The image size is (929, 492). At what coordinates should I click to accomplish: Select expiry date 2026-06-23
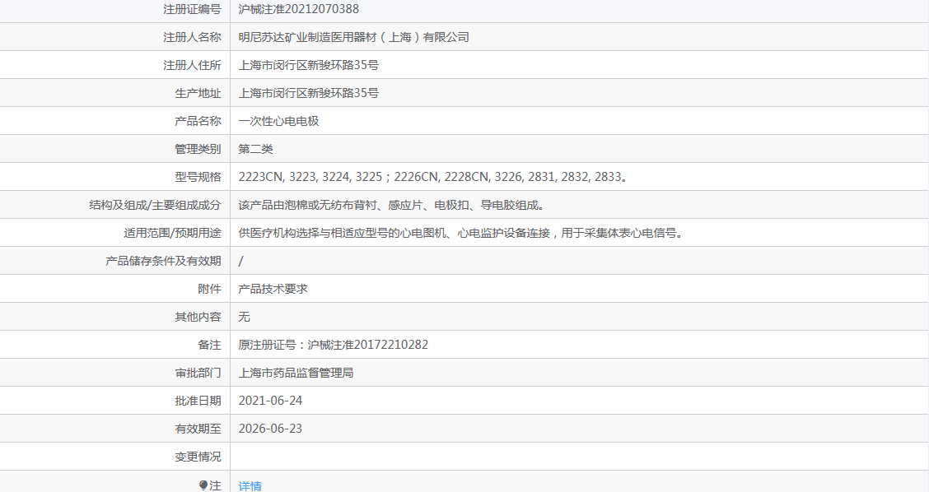click(270, 429)
